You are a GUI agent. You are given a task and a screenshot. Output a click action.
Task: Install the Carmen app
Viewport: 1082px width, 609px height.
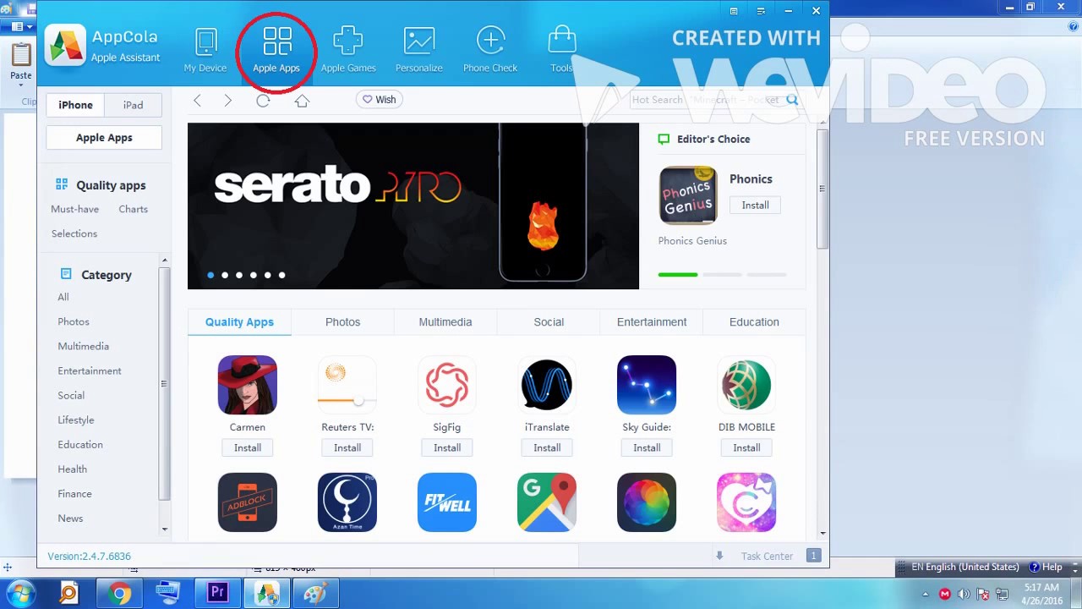point(248,447)
